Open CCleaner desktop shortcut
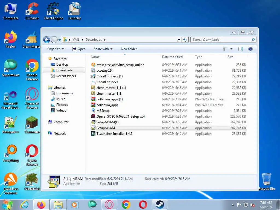 pos(32,11)
